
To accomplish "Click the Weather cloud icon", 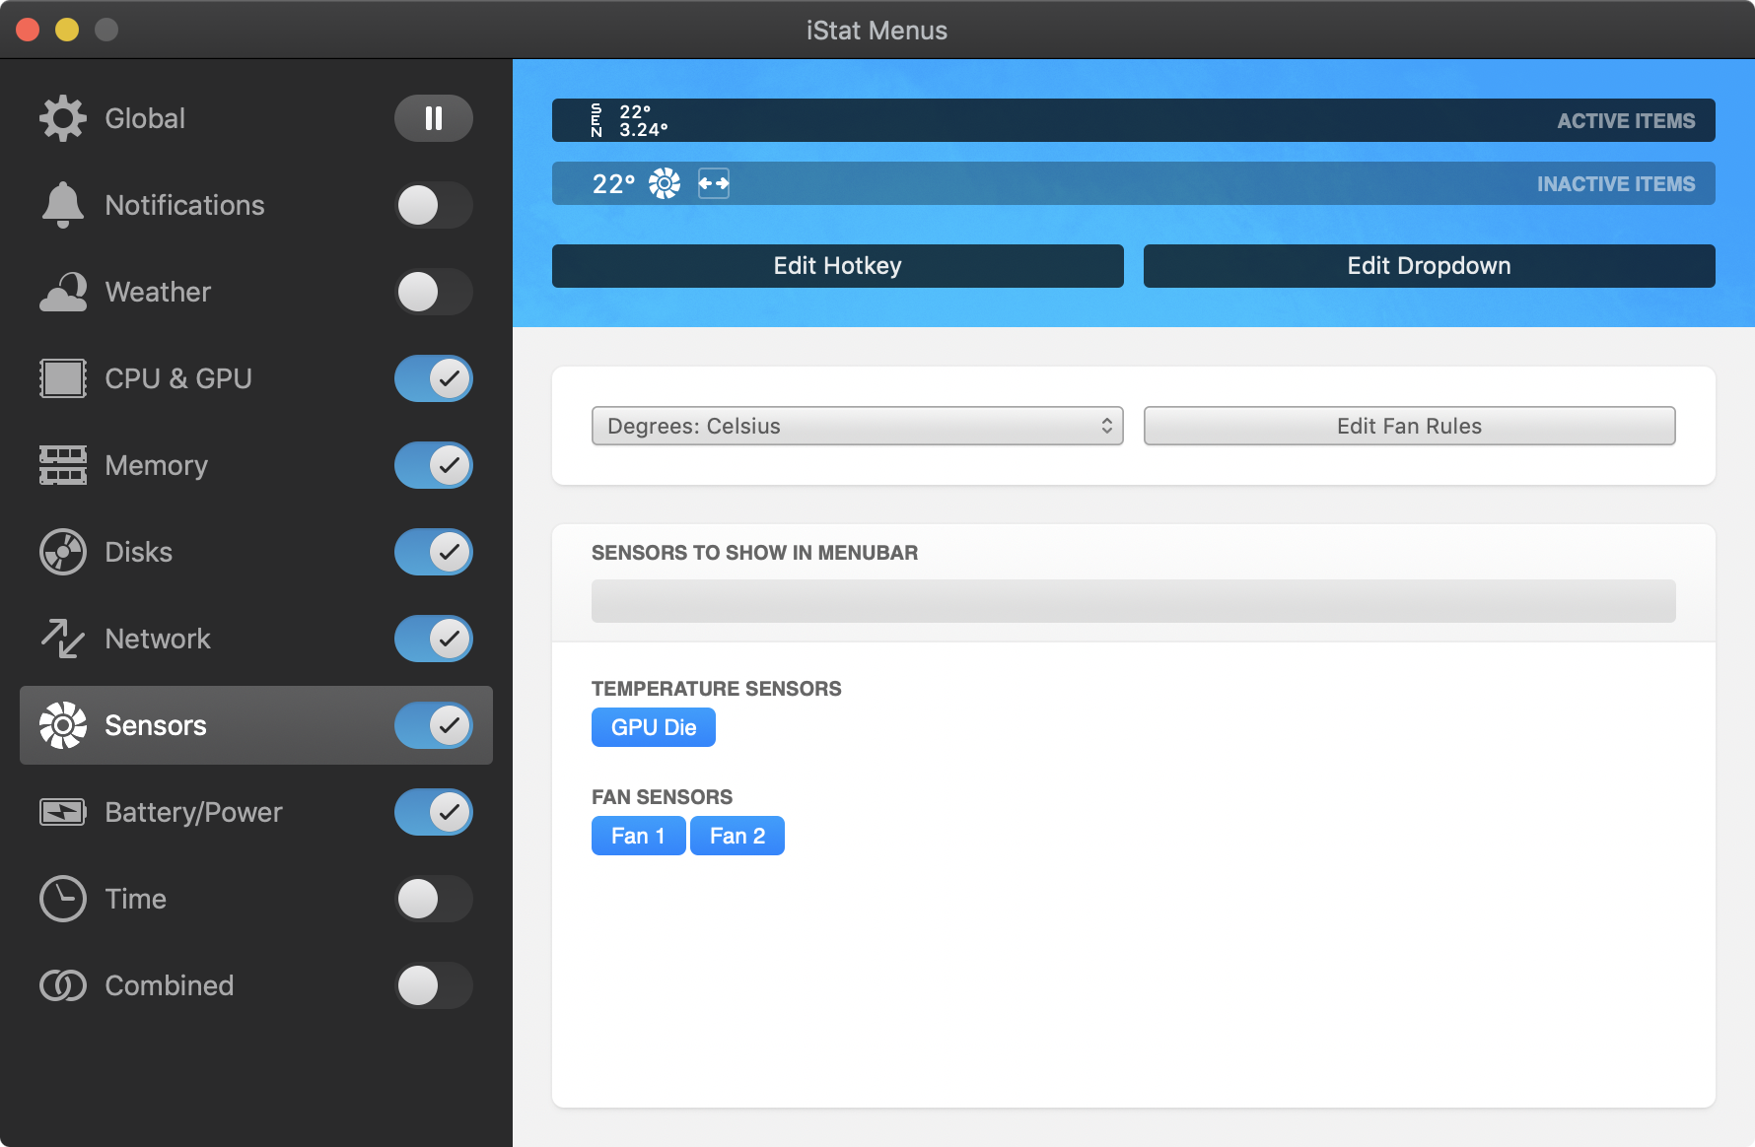I will (63, 292).
